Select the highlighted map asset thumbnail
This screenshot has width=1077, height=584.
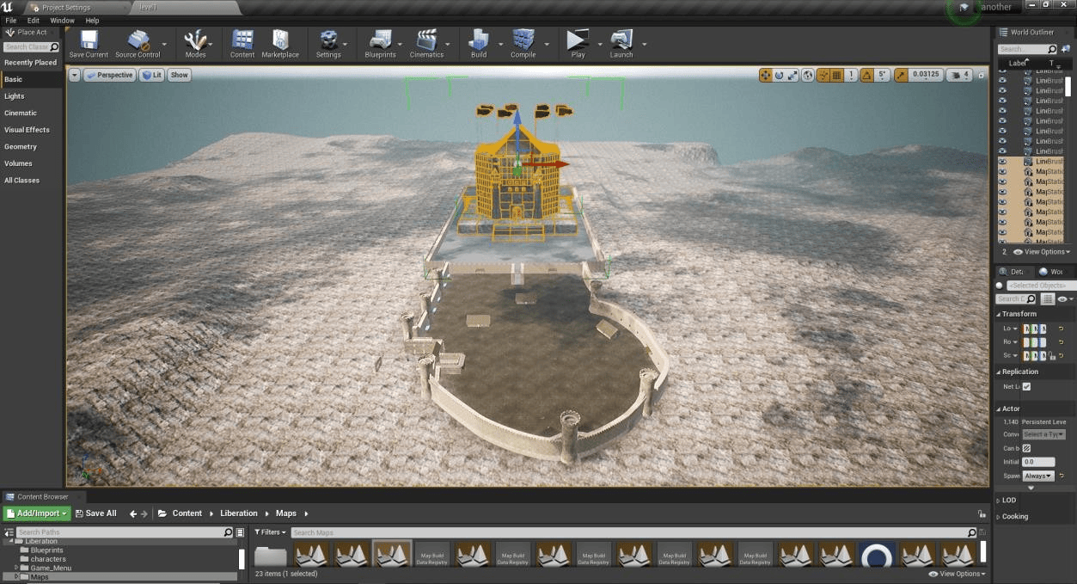tap(392, 554)
